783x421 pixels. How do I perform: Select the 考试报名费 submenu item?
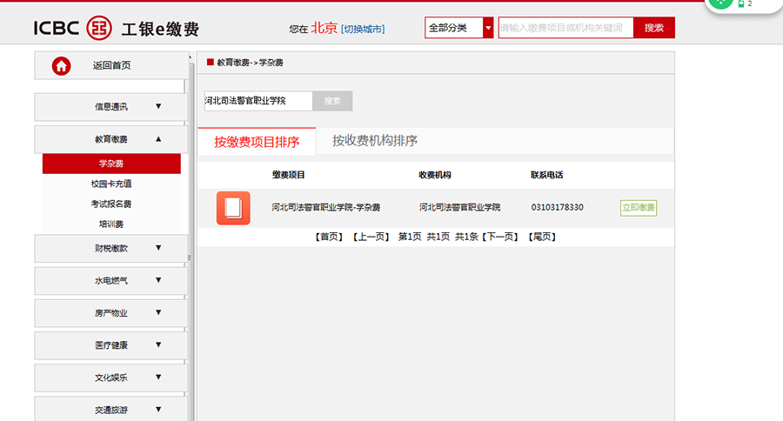pyautogui.click(x=111, y=204)
